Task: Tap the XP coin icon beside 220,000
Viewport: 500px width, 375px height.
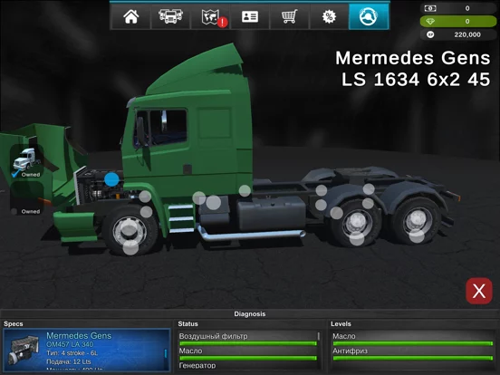Action: click(x=430, y=34)
